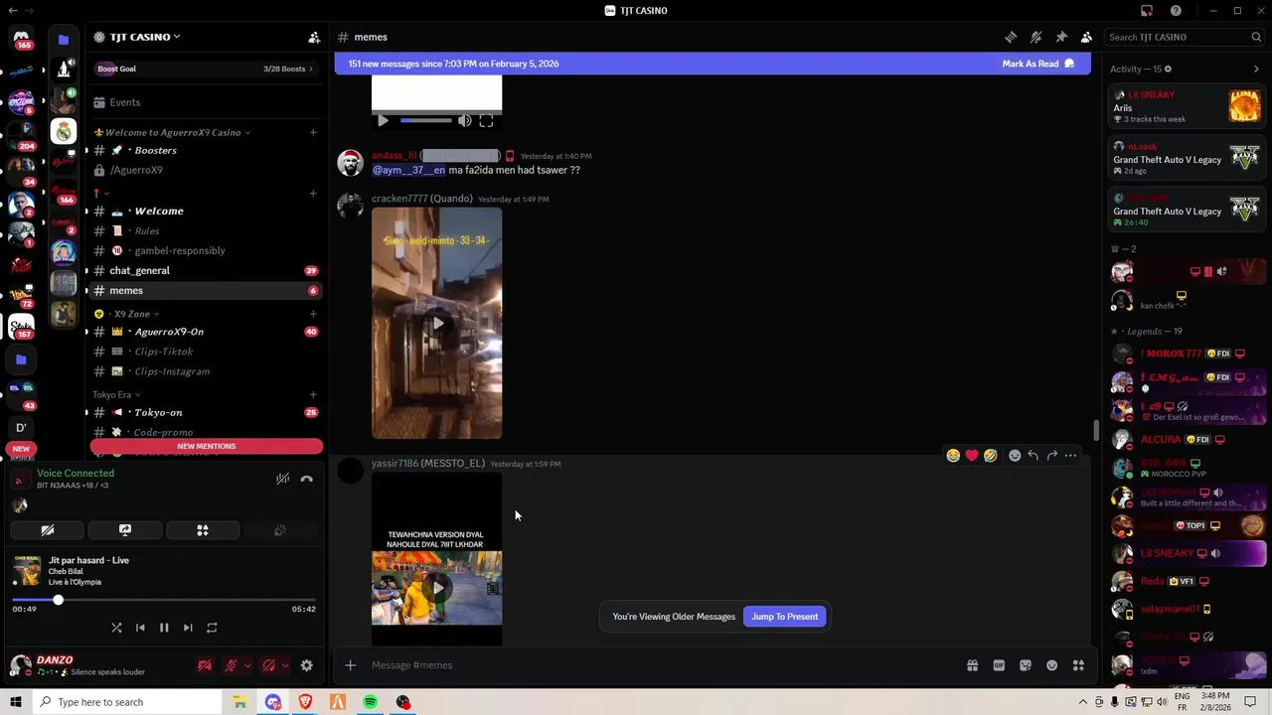1272x715 pixels.
Task: Open Apps launcher in message bar
Action: pyautogui.click(x=1078, y=665)
